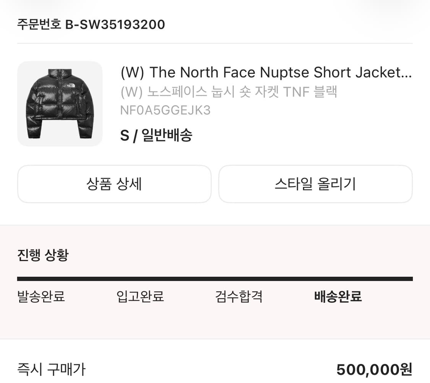Screen dimensions: 430x383
Task: Tap the 발송완료 shipped status label
Action: [42, 296]
